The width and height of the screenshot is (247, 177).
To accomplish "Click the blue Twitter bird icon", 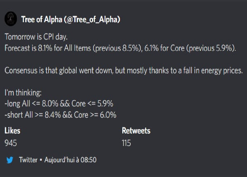I will point(10,160).
